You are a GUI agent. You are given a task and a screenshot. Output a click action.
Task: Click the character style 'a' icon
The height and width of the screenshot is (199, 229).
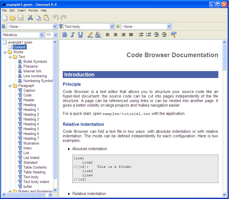pyautogui.click(x=3, y=26)
